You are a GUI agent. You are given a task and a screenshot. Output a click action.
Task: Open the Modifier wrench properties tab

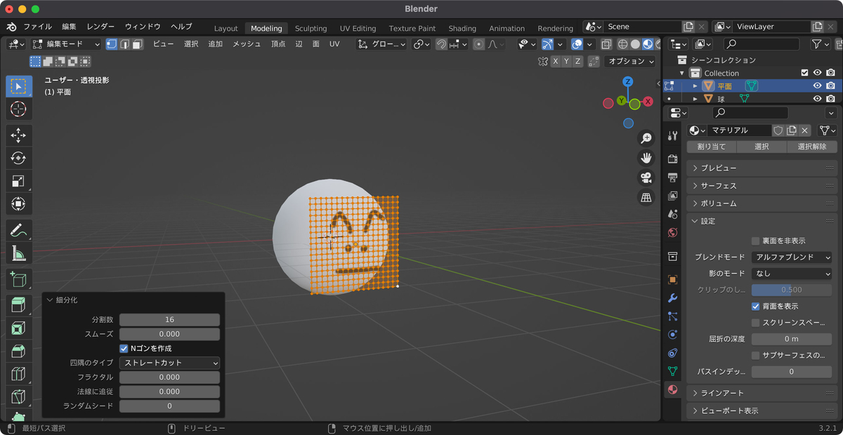tap(672, 298)
